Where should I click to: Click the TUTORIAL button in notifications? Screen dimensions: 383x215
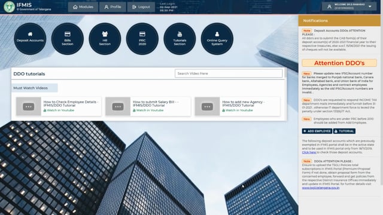(344, 131)
